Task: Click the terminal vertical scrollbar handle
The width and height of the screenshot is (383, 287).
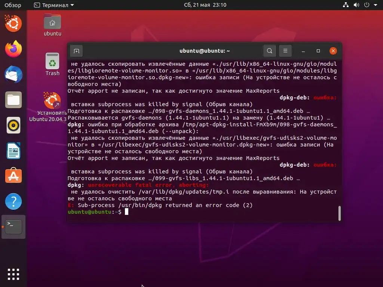Action: click(x=339, y=213)
